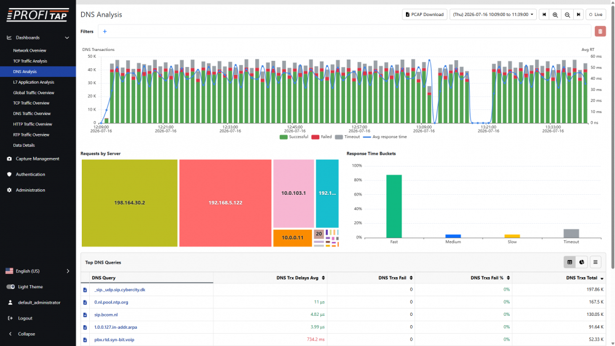
Task: Open the date range dropdown
Action: pyautogui.click(x=493, y=15)
